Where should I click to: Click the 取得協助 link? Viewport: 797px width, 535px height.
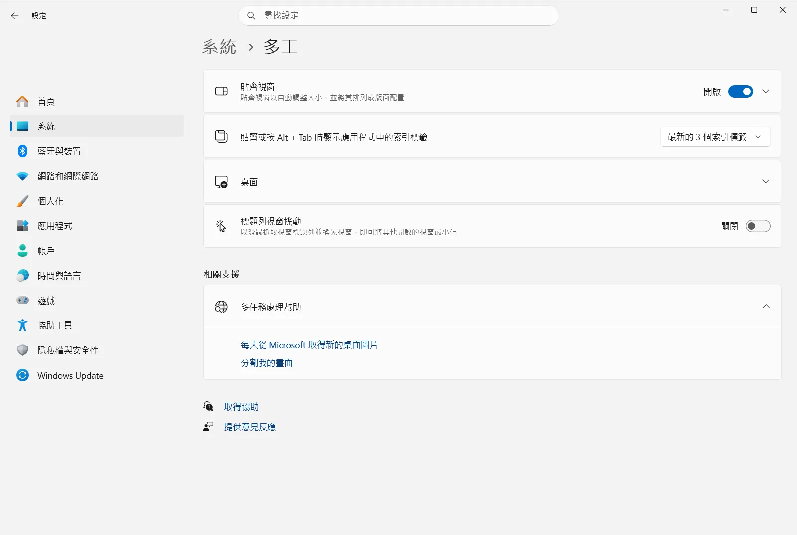[x=241, y=407]
